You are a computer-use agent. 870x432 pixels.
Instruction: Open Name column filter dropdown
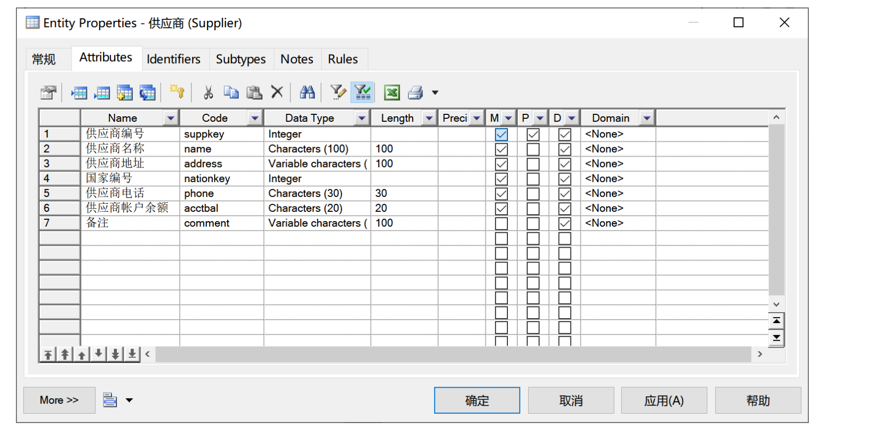pos(171,118)
